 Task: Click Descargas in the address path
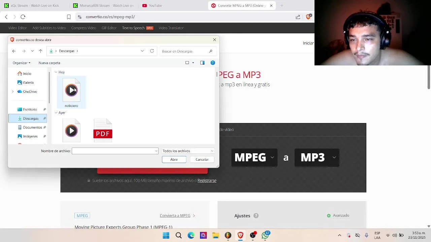coord(67,51)
